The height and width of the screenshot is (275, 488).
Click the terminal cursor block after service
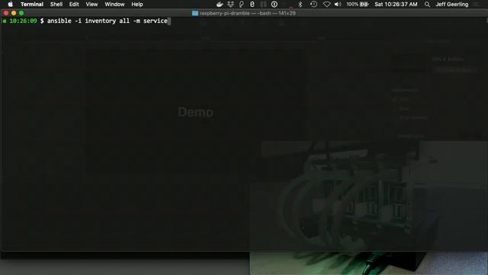click(x=169, y=21)
